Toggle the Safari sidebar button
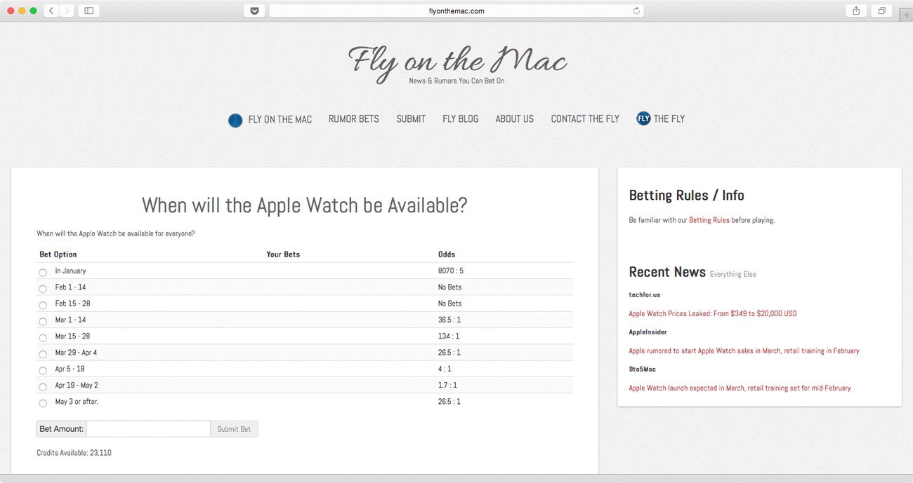The height and width of the screenshot is (483, 913). coord(89,11)
